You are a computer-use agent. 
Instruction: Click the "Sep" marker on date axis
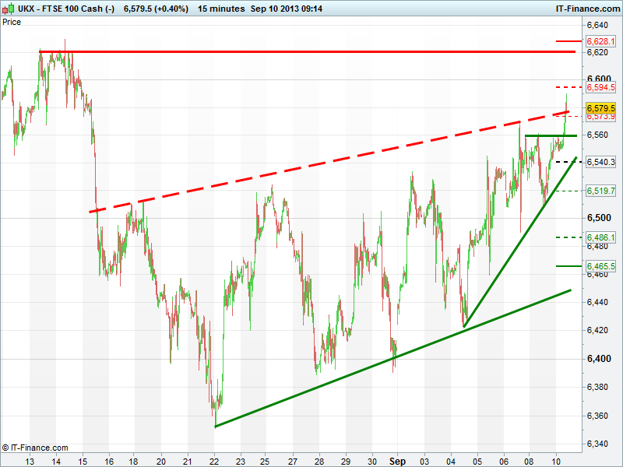(x=398, y=461)
